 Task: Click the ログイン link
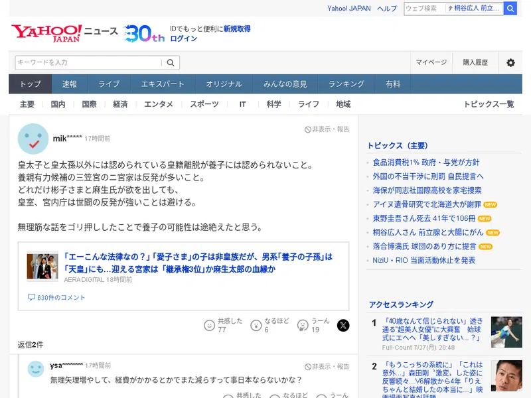coord(183,38)
